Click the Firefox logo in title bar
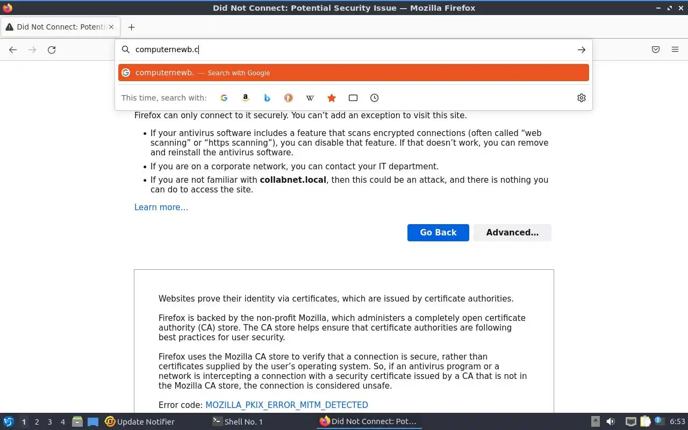Viewport: 688px width, 430px height. (8, 8)
